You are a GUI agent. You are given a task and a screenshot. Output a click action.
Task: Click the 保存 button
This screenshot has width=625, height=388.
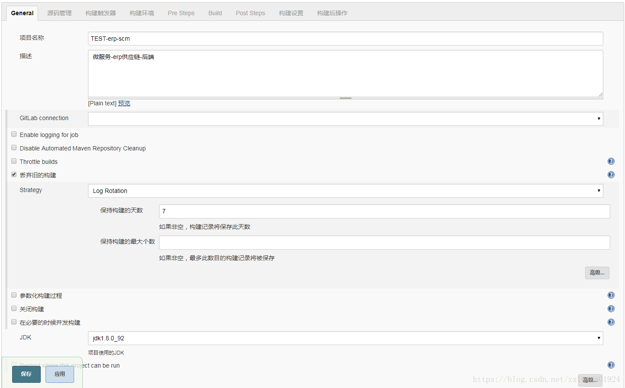pos(26,374)
